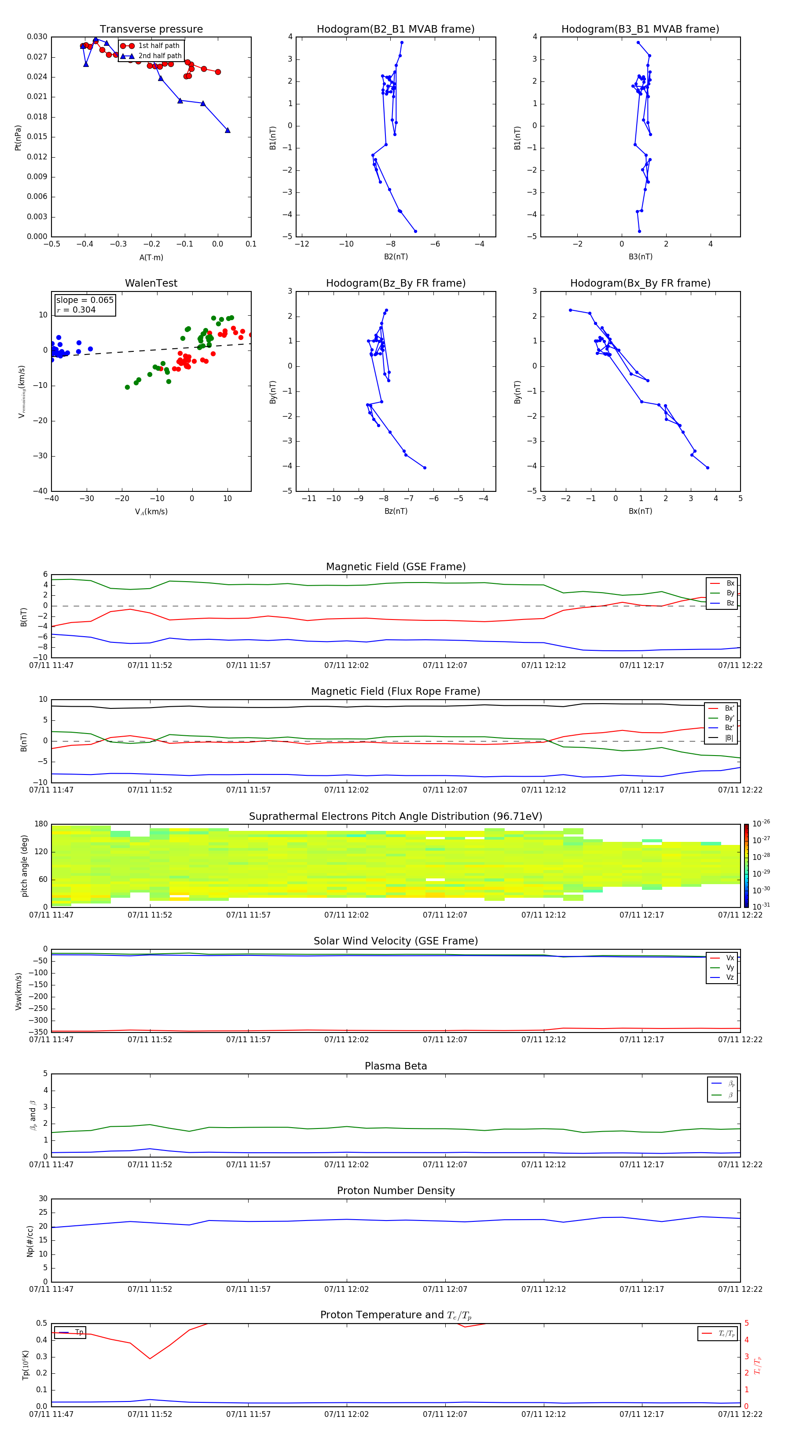Click the 'B3(nT)' x-axis label
Screen dimensions: 792x1453
point(640,257)
